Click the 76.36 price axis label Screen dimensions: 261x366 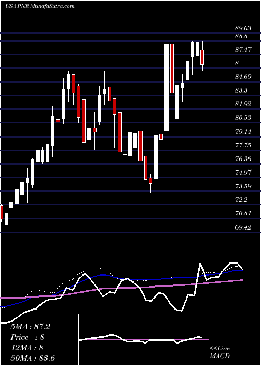point(243,159)
